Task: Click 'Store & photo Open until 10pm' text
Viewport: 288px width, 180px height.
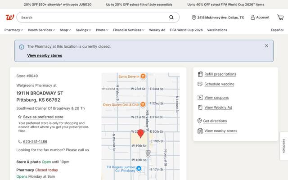Action: click(x=43, y=162)
